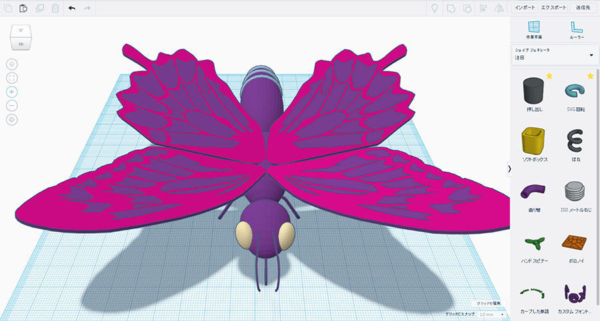
Task: Click the グリッドを編集 (Edit grid) button
Action: (489, 304)
